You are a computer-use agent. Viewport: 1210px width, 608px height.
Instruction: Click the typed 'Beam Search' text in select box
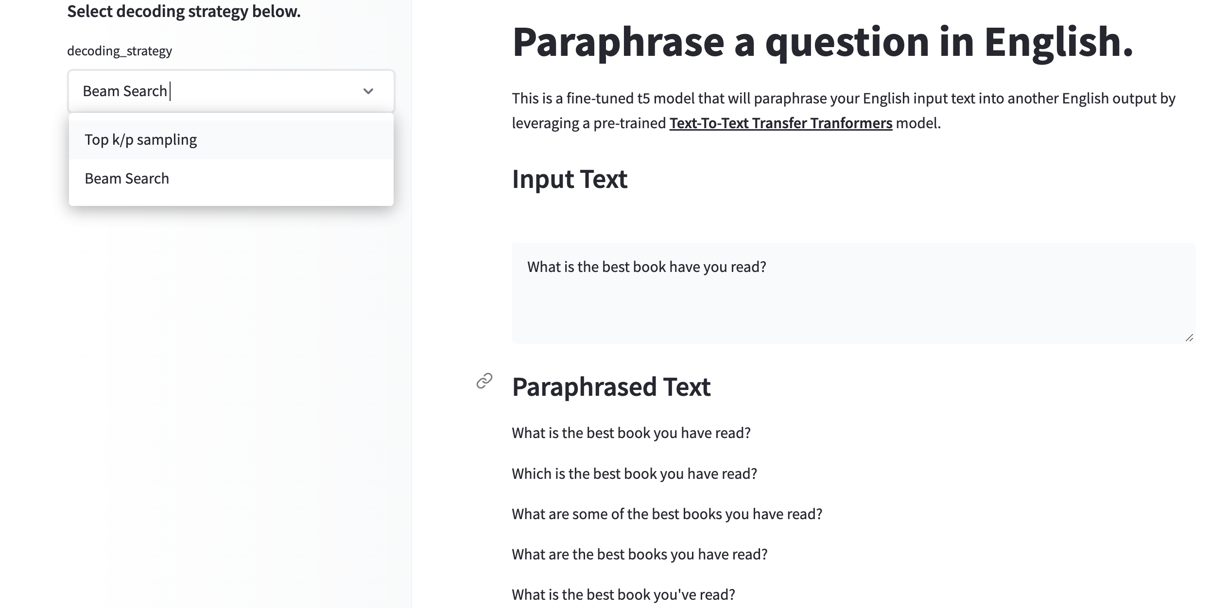click(x=125, y=91)
